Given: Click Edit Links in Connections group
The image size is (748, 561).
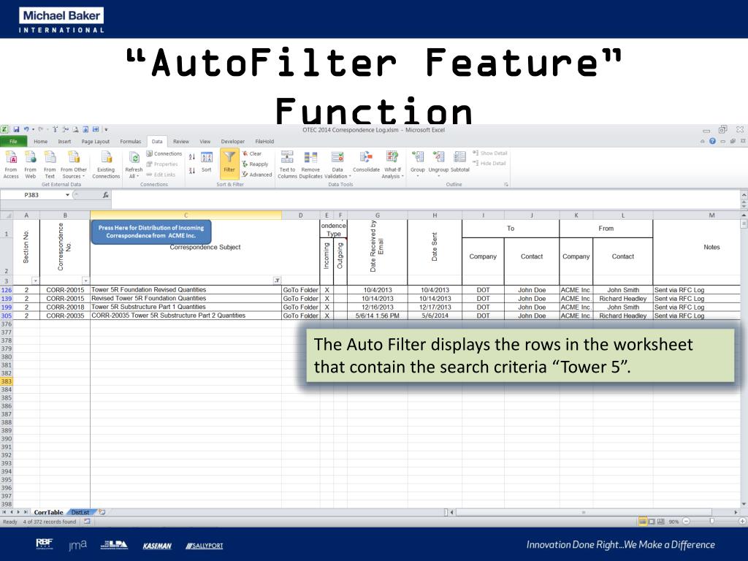Looking at the screenshot, I should point(161,175).
